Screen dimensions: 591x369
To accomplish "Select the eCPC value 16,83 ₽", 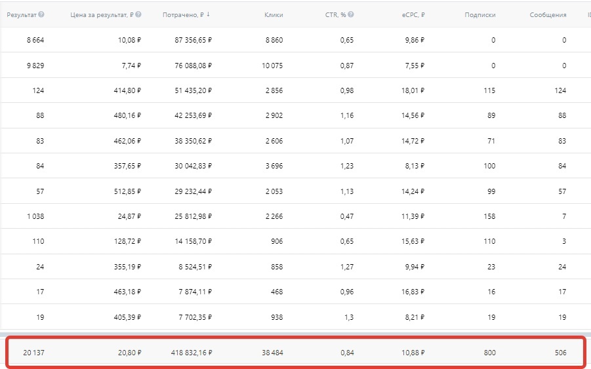I will point(413,292).
